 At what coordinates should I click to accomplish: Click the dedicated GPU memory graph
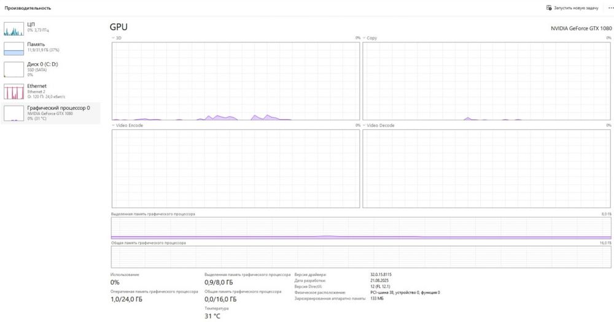tap(361, 228)
